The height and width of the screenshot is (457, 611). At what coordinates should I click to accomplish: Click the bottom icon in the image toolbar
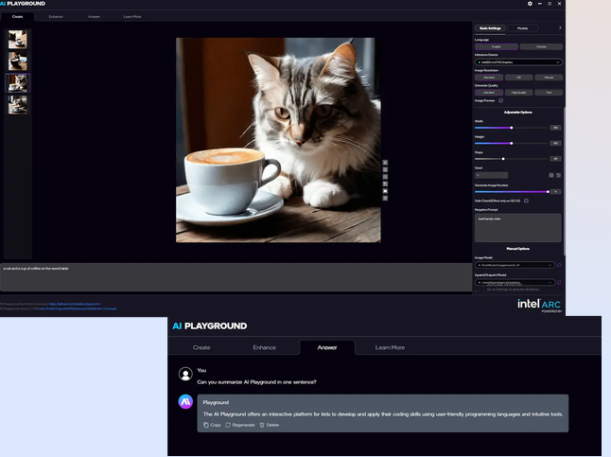tap(385, 198)
